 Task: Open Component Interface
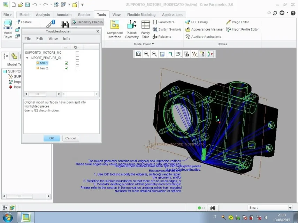pyautogui.click(x=115, y=29)
